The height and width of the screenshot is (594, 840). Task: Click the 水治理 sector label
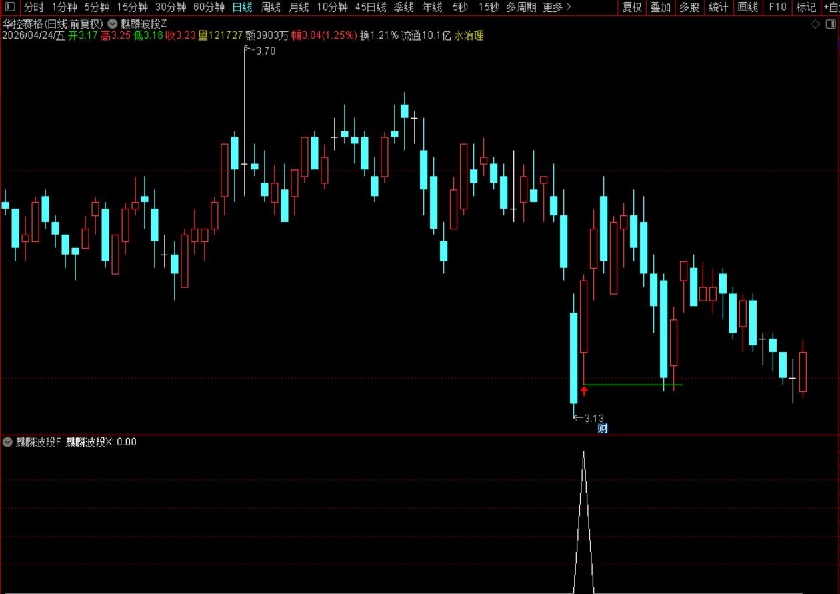469,36
